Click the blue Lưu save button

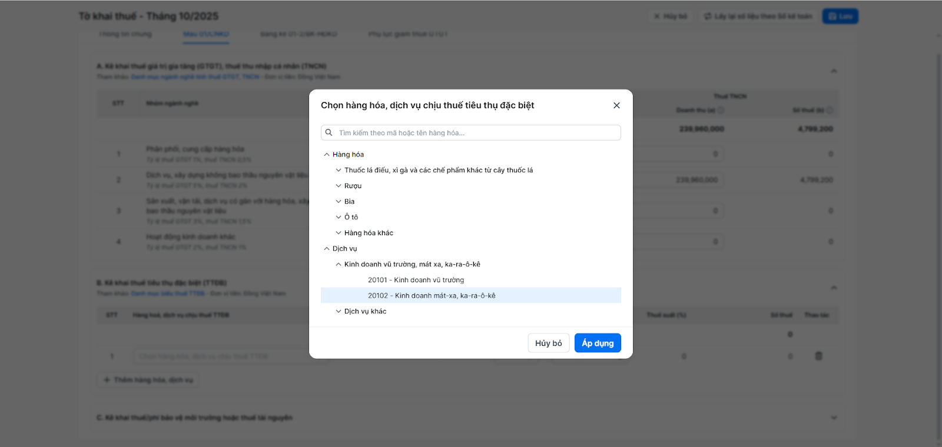coord(840,16)
